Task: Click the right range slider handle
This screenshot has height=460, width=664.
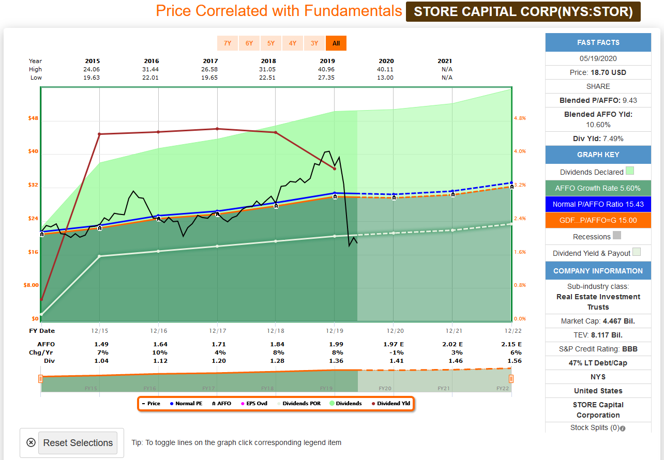Action: point(511,379)
